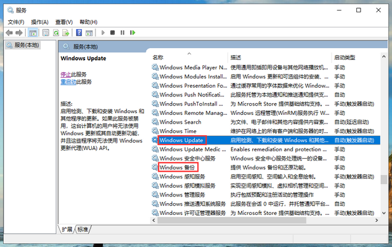Select the Windows 备份 service row
Viewport: 392px width, 247px height.
click(178, 167)
